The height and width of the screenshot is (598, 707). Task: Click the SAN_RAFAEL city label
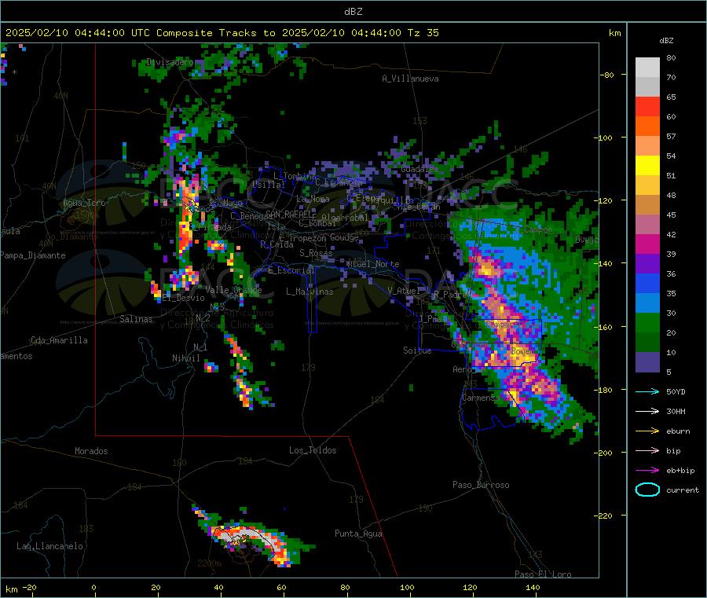pyautogui.click(x=289, y=214)
